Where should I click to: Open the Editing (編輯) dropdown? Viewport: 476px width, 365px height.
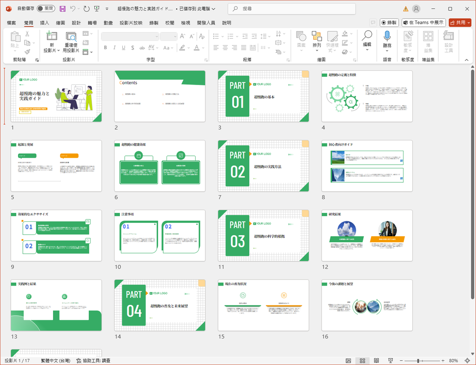click(x=367, y=40)
